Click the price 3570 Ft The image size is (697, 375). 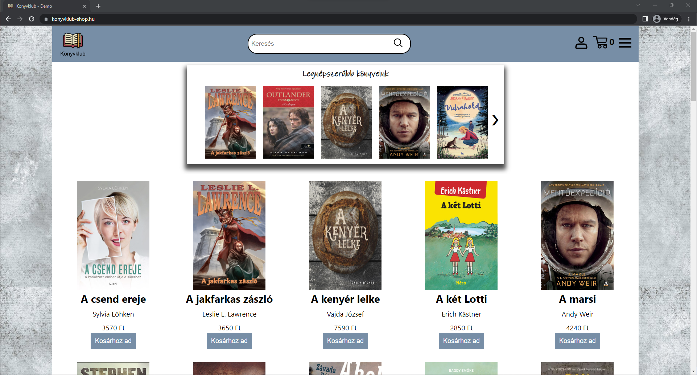coord(113,328)
